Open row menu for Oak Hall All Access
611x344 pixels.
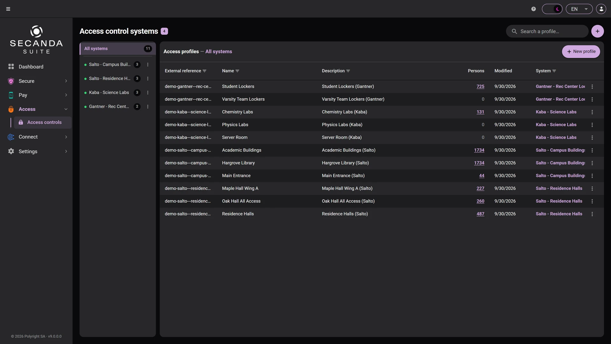tap(592, 201)
